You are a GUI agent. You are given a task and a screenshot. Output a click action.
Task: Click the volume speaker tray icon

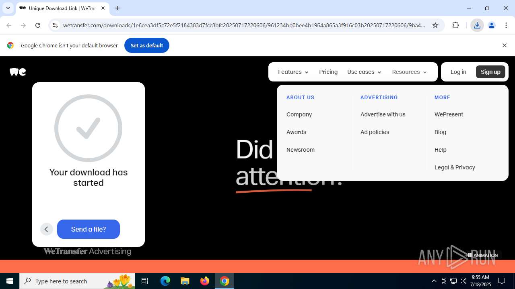pyautogui.click(x=463, y=281)
